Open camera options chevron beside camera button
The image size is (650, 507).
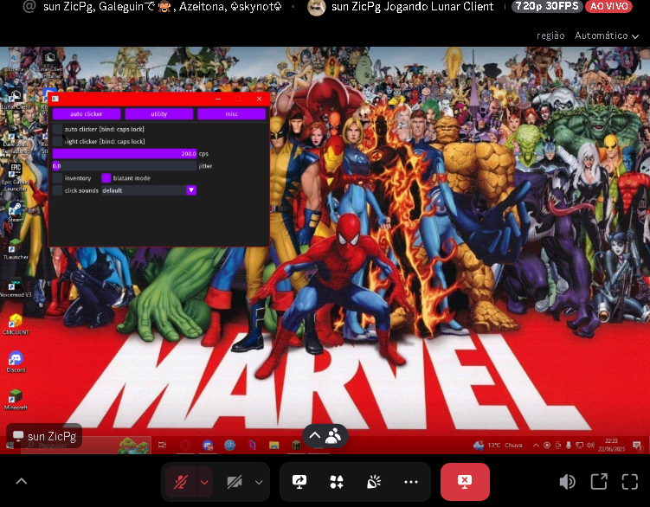[x=259, y=482]
